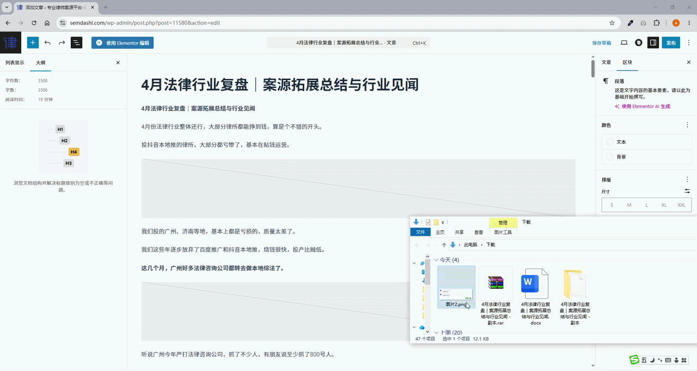
Task: Collapse the 今天 (4) group in Explorer
Action: [436, 260]
